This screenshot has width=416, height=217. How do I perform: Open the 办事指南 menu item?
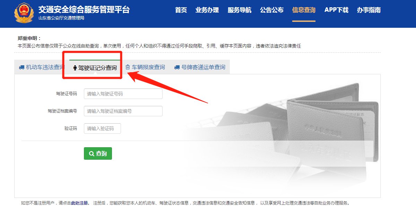[369, 10]
